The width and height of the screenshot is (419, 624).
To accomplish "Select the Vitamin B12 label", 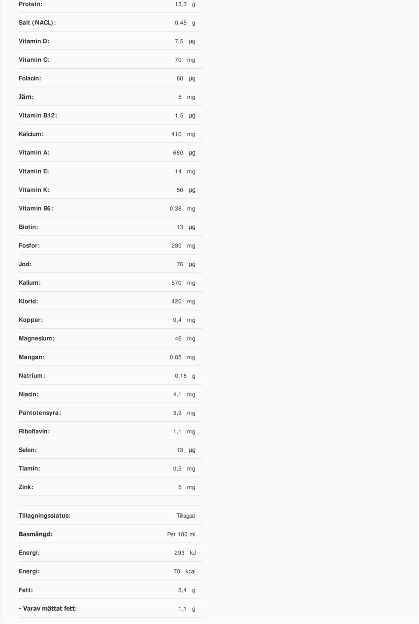I will click(x=38, y=115).
